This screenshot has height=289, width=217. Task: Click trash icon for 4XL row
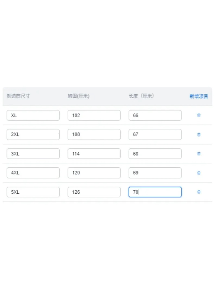tap(199, 173)
